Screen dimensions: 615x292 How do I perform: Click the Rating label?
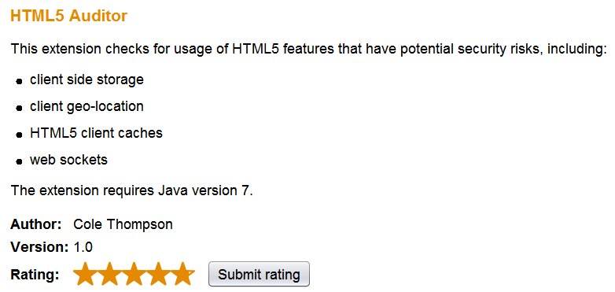pyautogui.click(x=35, y=275)
